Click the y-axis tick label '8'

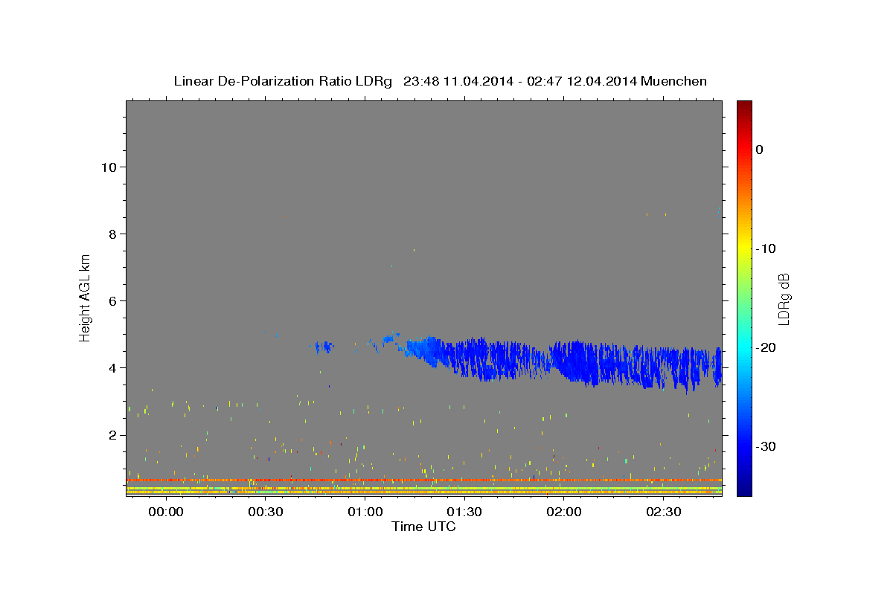111,234
